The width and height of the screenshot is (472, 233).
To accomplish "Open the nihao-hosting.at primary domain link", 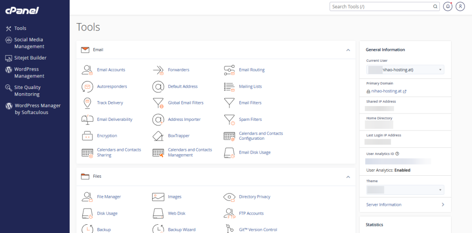I will 386,91.
